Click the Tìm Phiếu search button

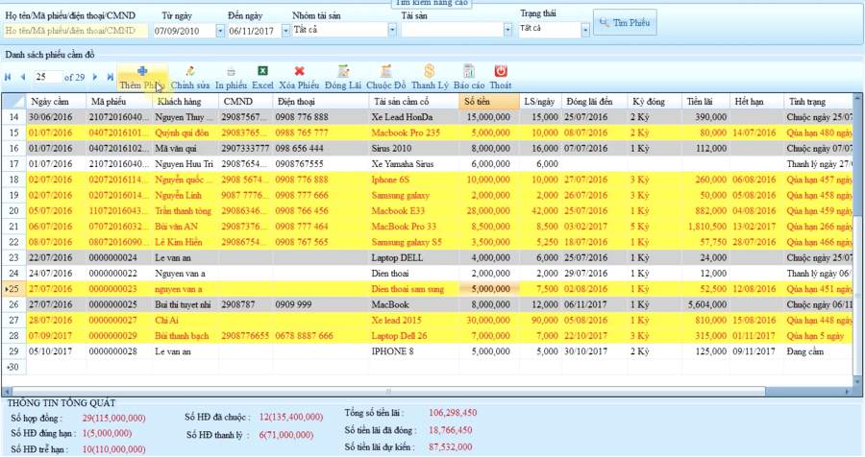click(625, 23)
